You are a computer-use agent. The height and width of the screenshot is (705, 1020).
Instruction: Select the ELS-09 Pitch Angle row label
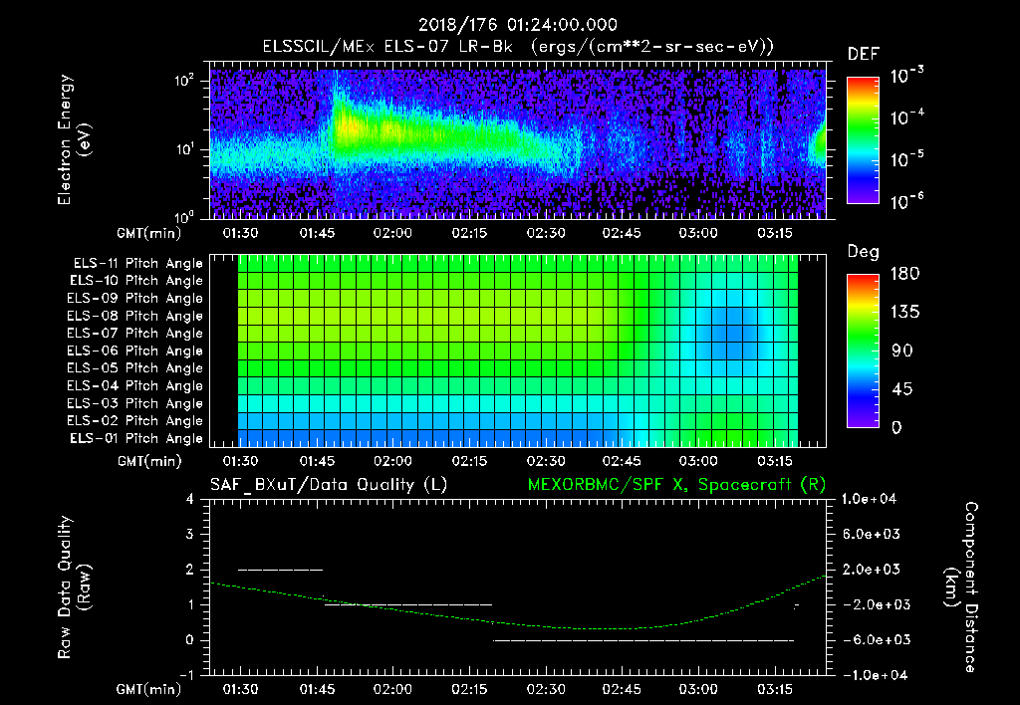click(x=134, y=299)
